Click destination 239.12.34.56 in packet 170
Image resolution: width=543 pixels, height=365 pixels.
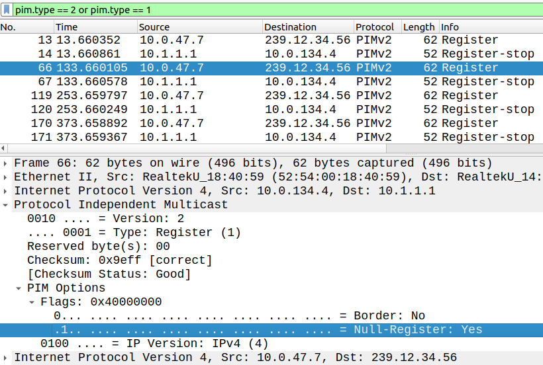point(307,123)
